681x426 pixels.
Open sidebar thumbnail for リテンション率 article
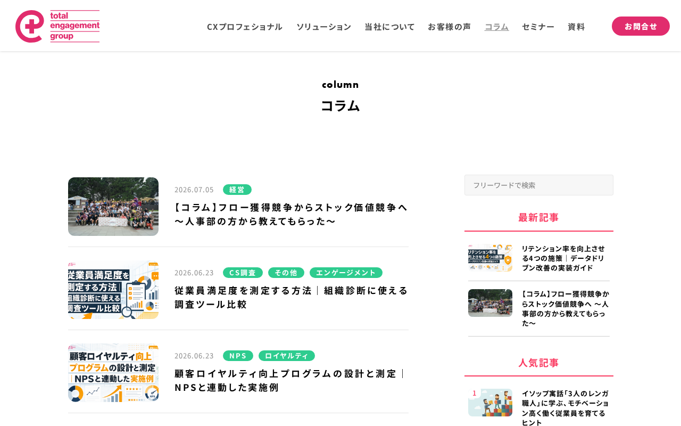click(490, 258)
